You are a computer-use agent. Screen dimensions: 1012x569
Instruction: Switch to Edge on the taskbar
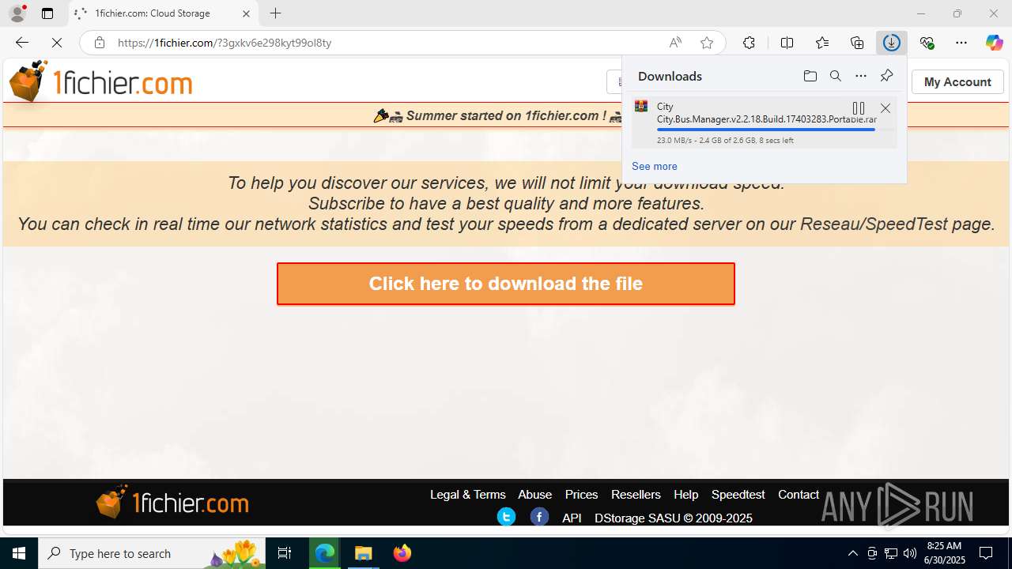click(x=325, y=553)
